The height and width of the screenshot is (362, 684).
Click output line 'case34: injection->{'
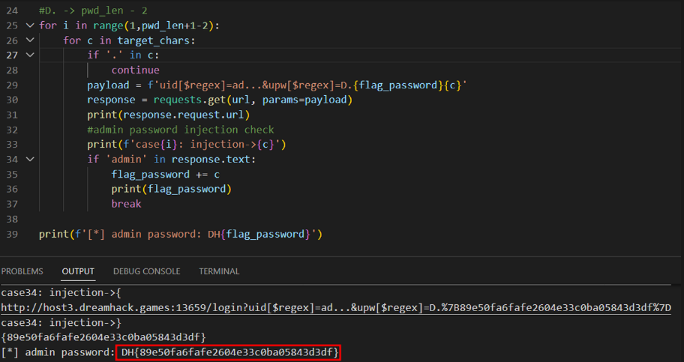tap(61, 292)
